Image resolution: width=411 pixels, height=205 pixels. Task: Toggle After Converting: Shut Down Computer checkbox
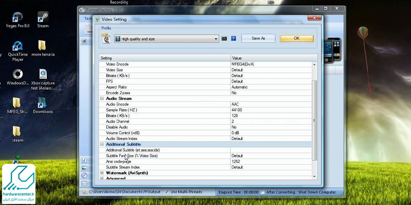(x=263, y=192)
